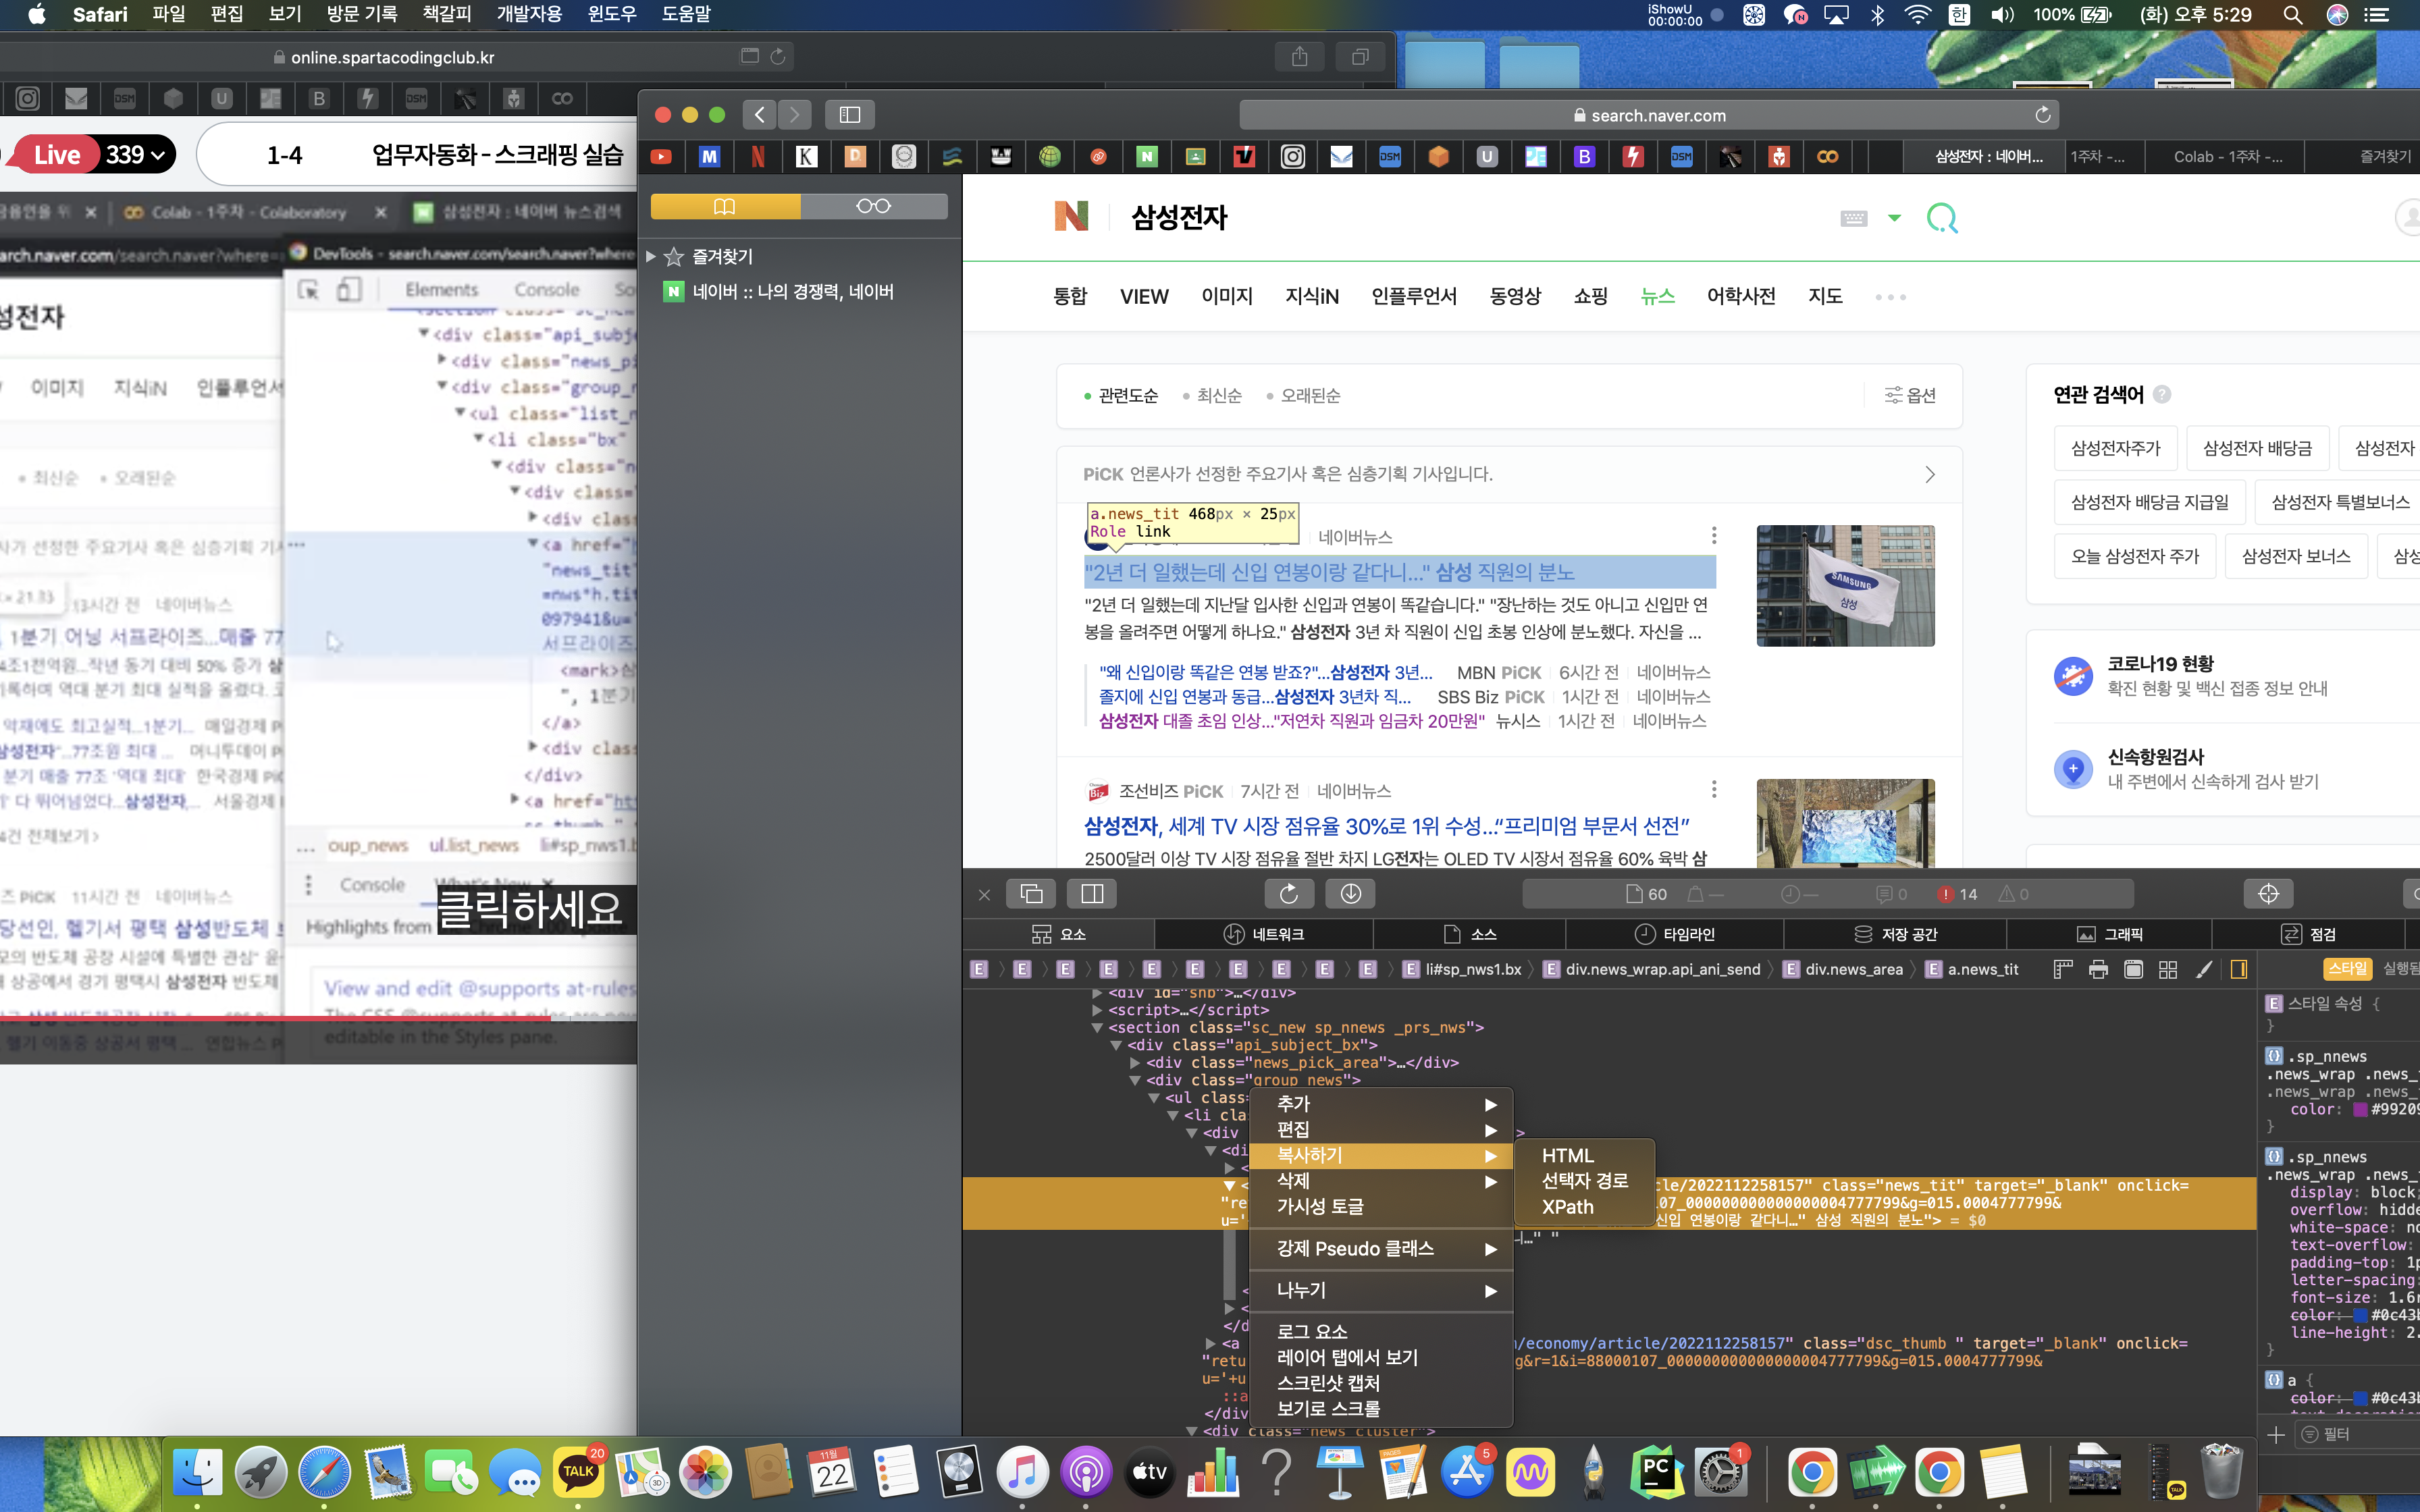Switch to the 네트워크 tab in Web Inspector
Image resolution: width=2420 pixels, height=1512 pixels.
(1263, 934)
